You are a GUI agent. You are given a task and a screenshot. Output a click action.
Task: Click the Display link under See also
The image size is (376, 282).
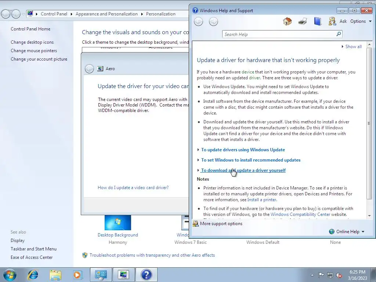click(18, 240)
